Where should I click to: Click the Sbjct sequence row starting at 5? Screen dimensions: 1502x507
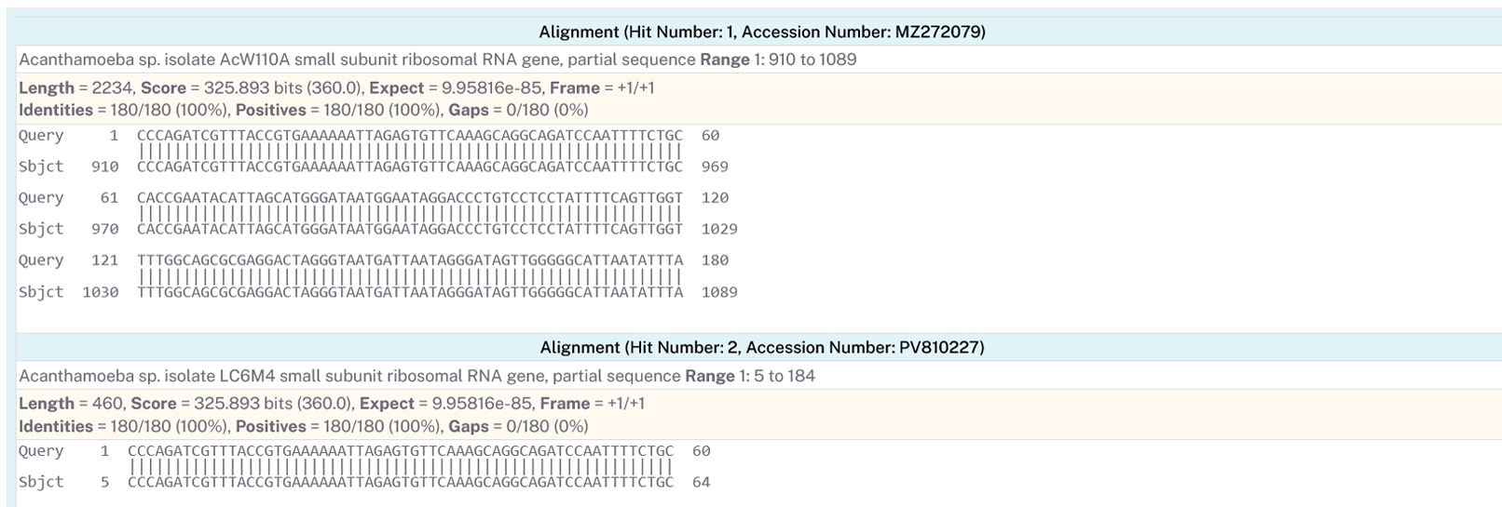400,482
